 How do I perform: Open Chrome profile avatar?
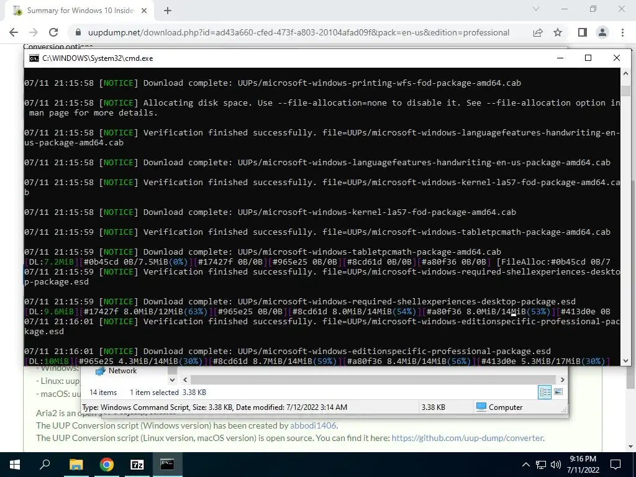(x=602, y=32)
